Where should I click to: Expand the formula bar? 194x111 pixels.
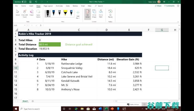[179, 25]
